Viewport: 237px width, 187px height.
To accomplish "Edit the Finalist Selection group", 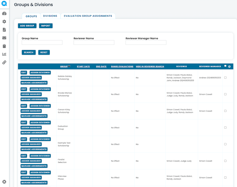I will tap(24, 156).
